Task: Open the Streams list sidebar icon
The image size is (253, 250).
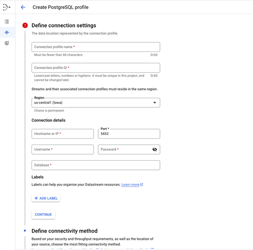Action: point(7,22)
